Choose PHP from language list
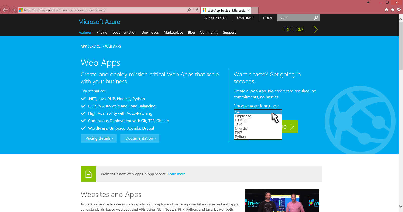Image resolution: width=403 pixels, height=212 pixels. (x=258, y=133)
